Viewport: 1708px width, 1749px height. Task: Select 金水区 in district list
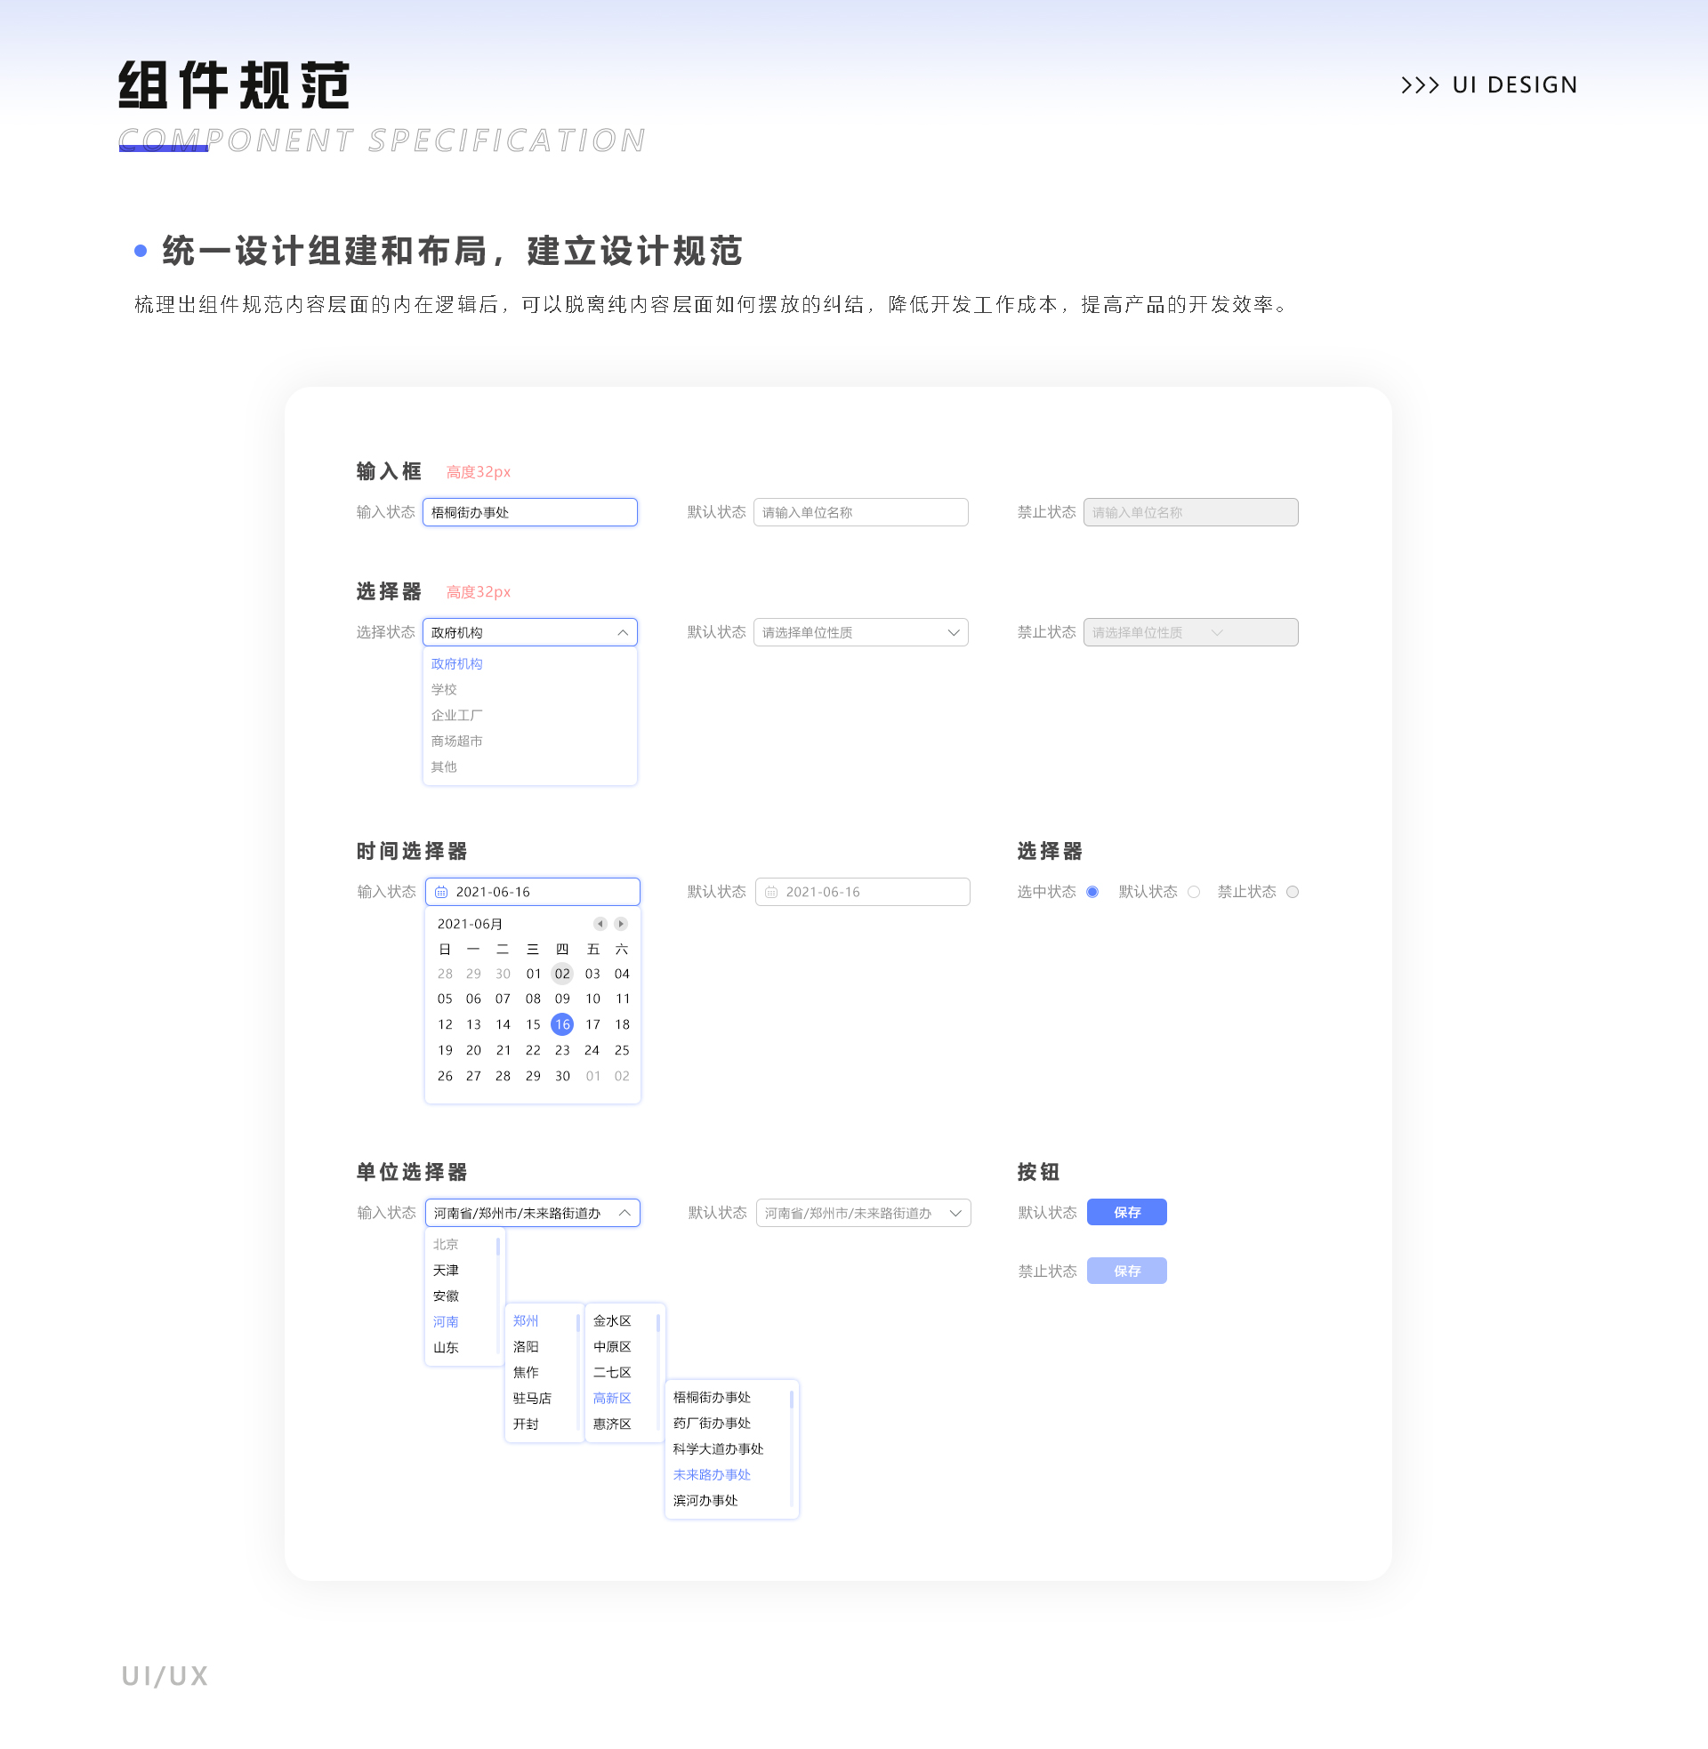tap(613, 1320)
